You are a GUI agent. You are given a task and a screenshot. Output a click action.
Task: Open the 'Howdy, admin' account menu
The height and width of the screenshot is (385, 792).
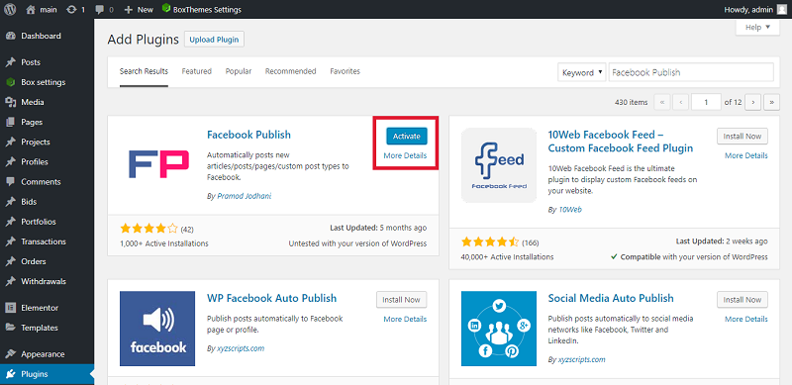[x=755, y=9]
